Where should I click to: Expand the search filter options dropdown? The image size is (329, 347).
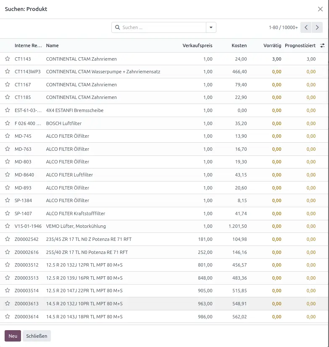[211, 27]
